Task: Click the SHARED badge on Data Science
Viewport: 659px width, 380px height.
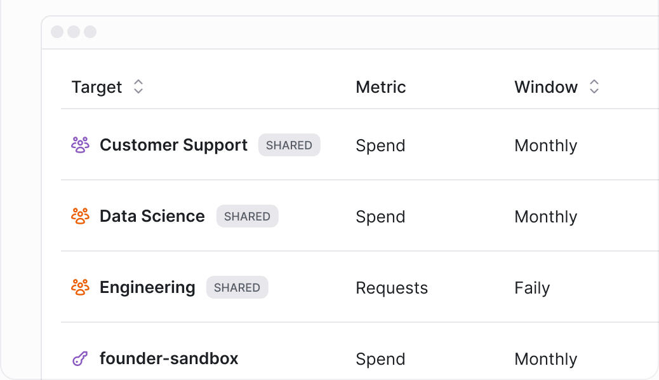Action: click(247, 216)
